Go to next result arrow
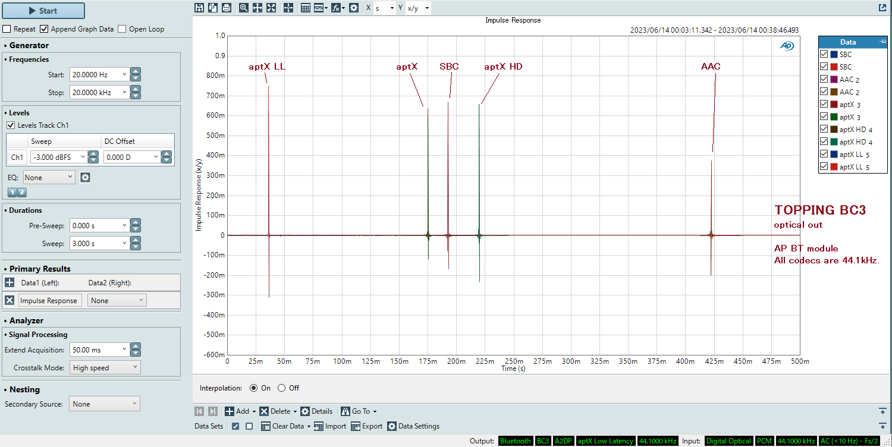This screenshot has width=892, height=447. [x=213, y=411]
